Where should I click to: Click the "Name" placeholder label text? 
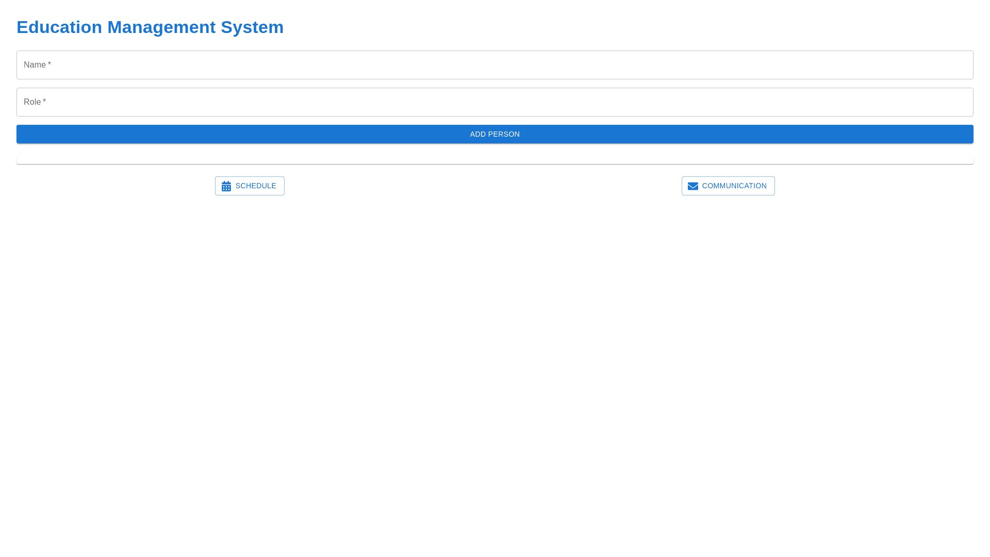coord(35,65)
